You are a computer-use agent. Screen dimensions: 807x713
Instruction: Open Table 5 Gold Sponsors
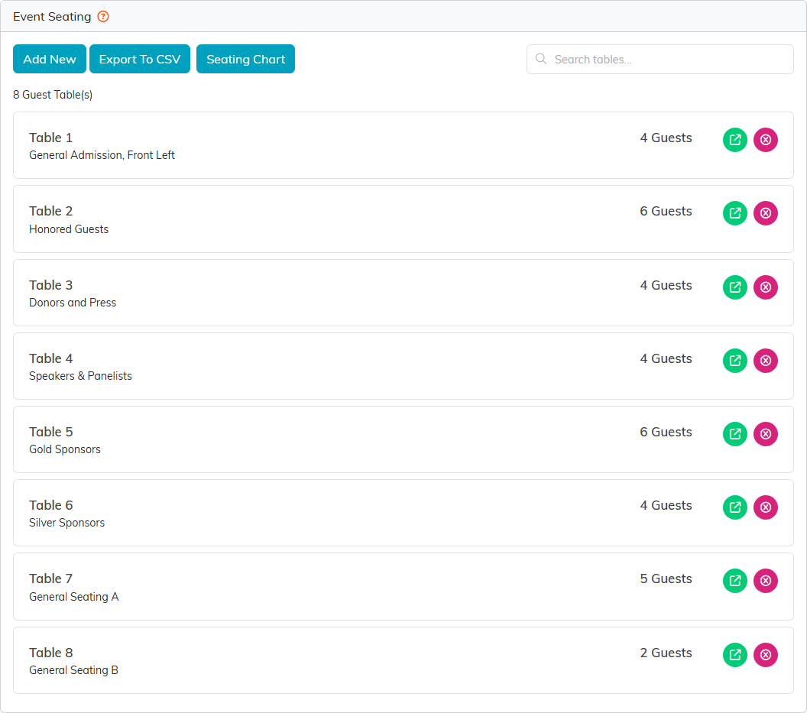[x=735, y=434]
